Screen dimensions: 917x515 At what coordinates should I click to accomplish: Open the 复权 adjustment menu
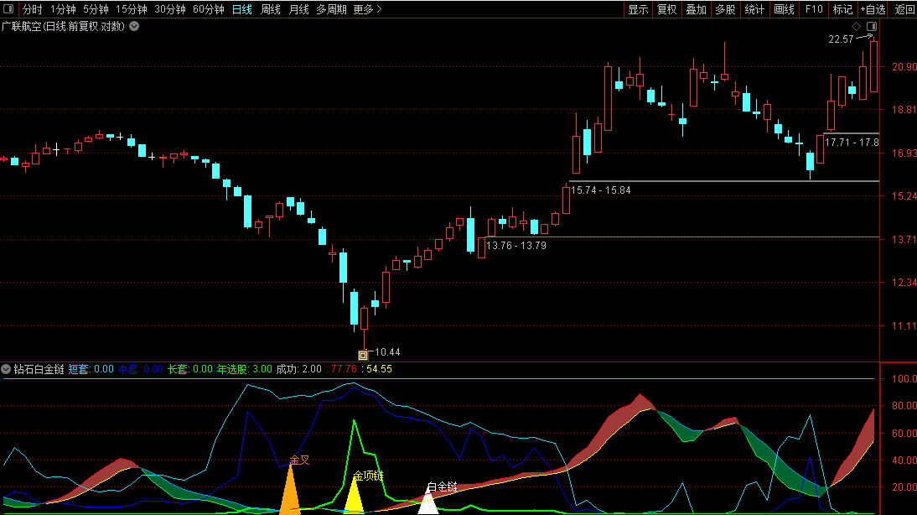(666, 9)
